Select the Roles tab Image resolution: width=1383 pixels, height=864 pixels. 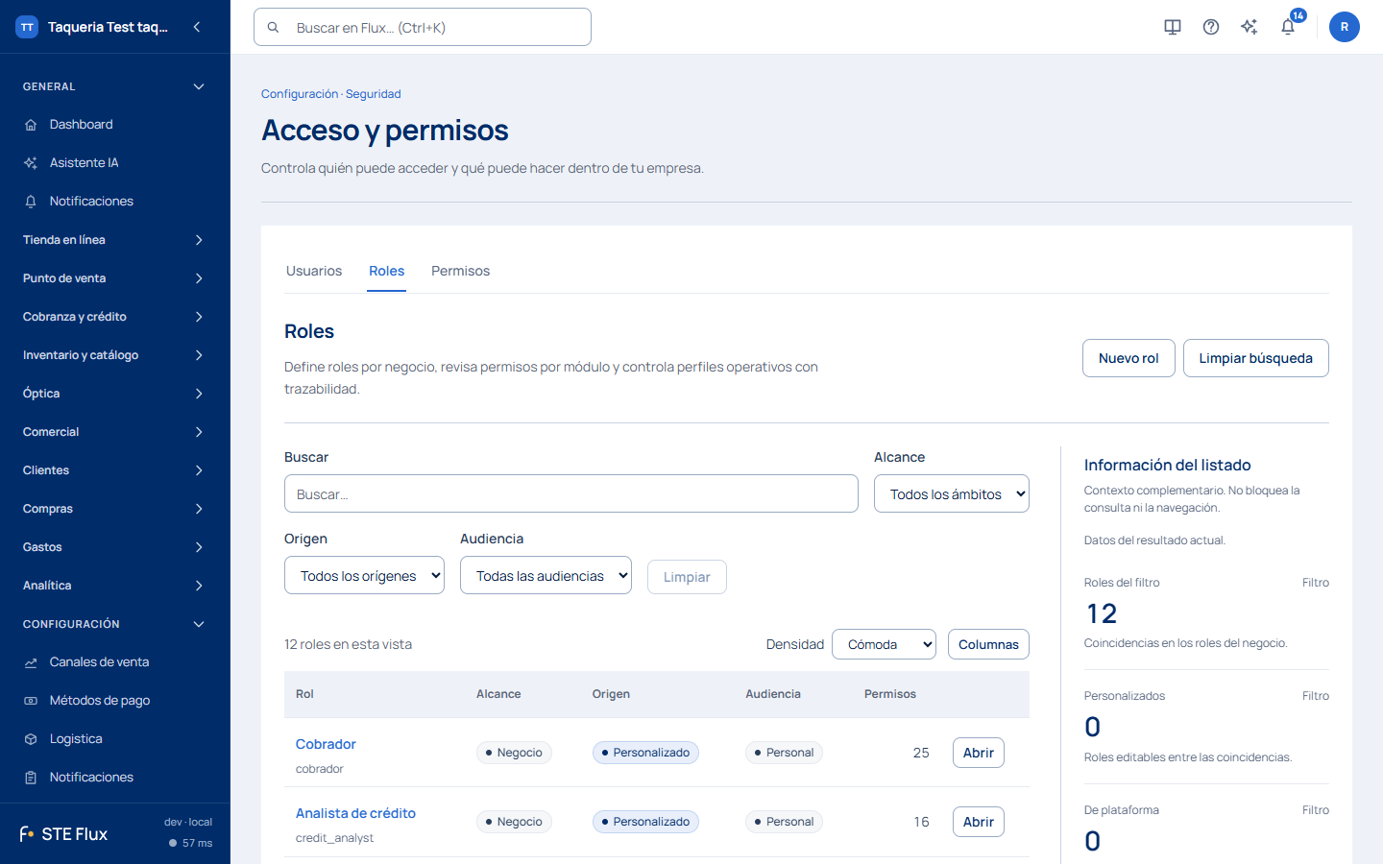coord(387,271)
